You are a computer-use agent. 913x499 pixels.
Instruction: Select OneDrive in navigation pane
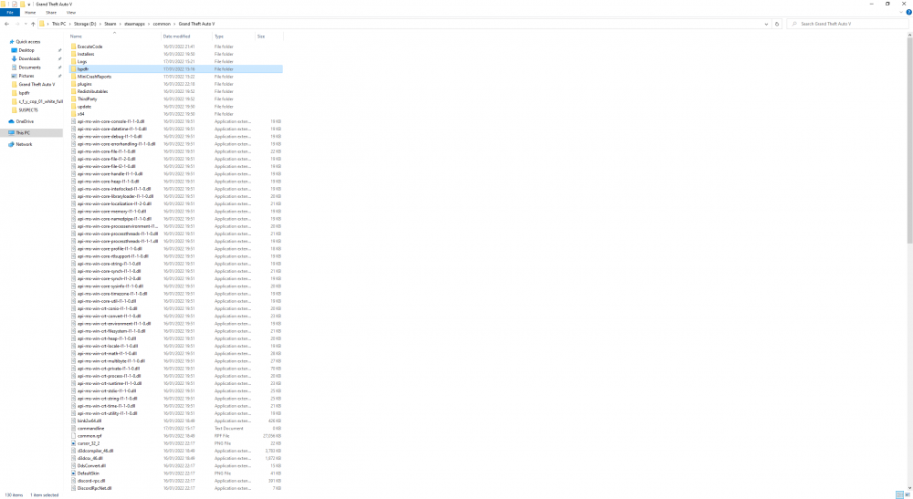point(25,121)
